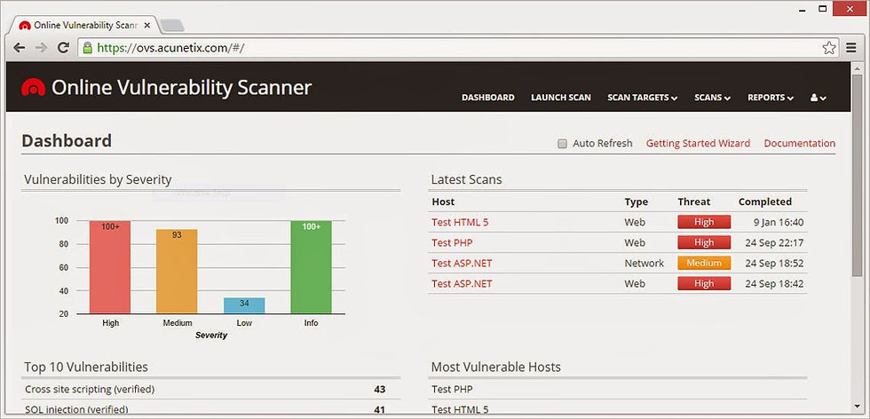This screenshot has width=870, height=419.
Task: Click the browser forward arrow
Action: click(41, 48)
